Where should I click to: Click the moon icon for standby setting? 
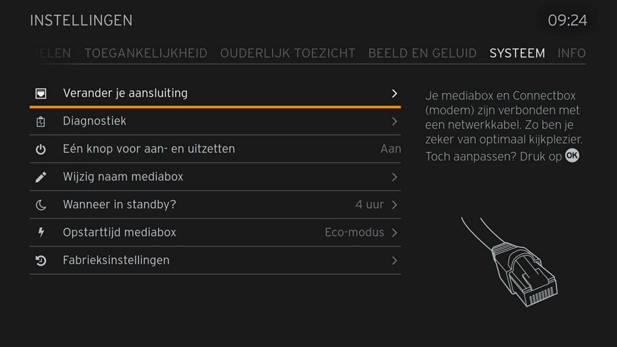(41, 205)
